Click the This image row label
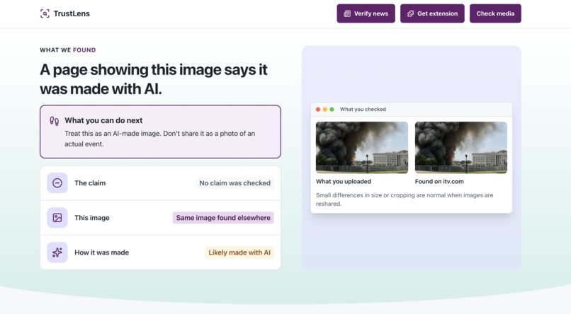 pyautogui.click(x=92, y=218)
